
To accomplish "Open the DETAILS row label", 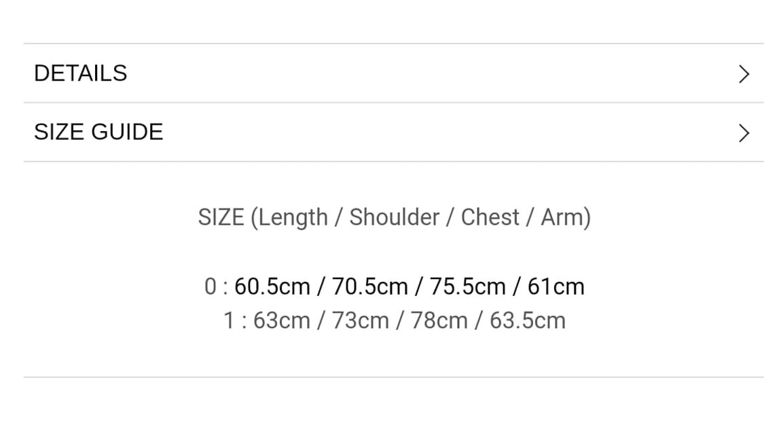I will [80, 73].
